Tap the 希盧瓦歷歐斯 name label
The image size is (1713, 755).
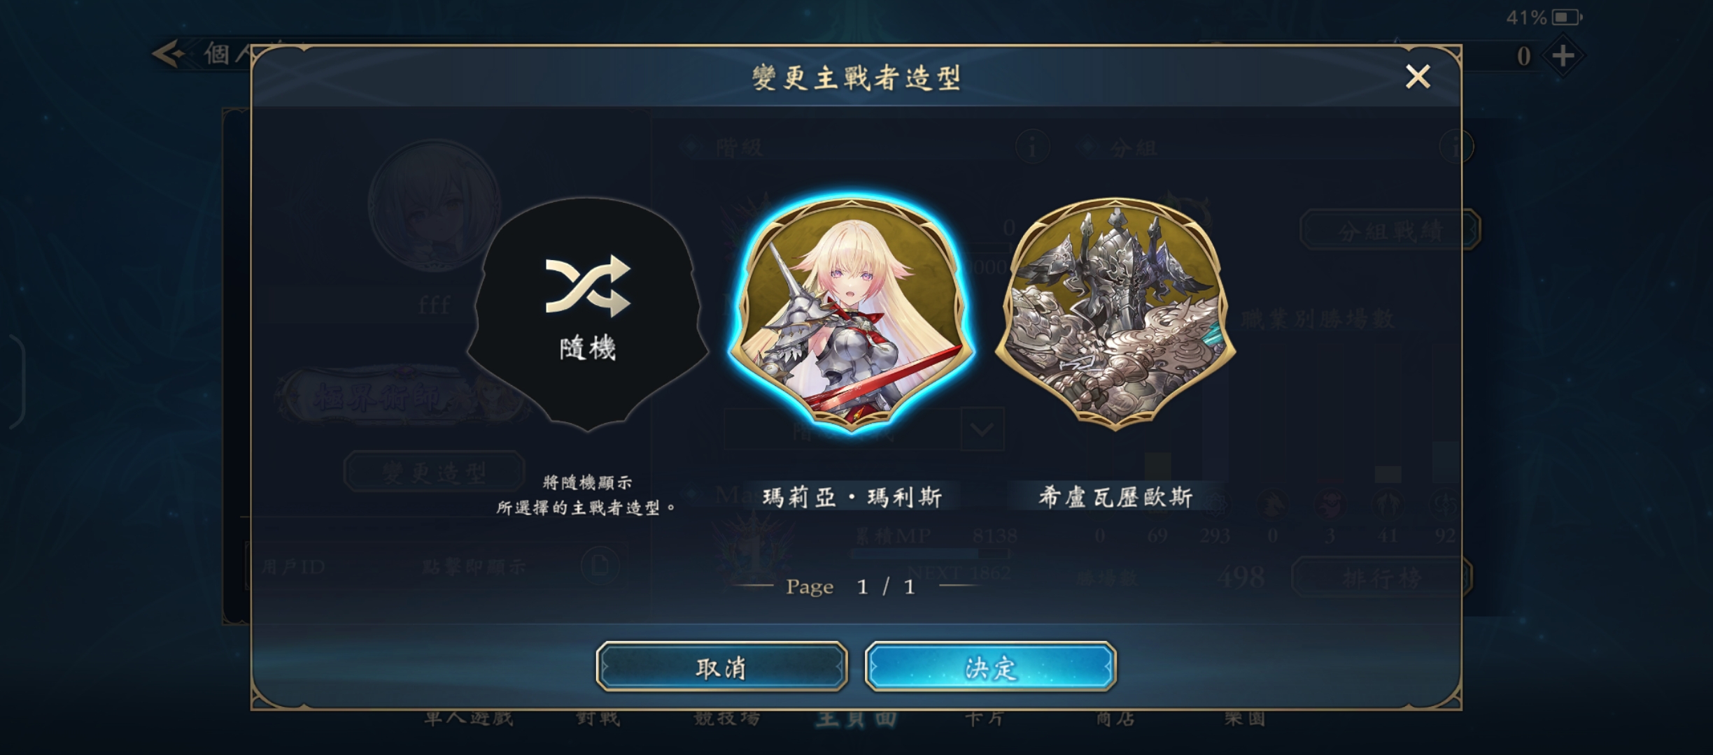(1115, 497)
